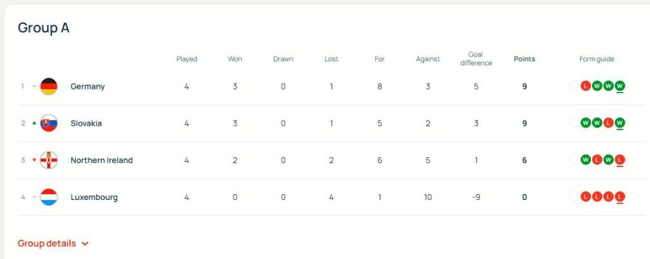Click Slovakia's green up-arrow position indicator
Image resolution: width=650 pixels, height=259 pixels.
coord(34,123)
